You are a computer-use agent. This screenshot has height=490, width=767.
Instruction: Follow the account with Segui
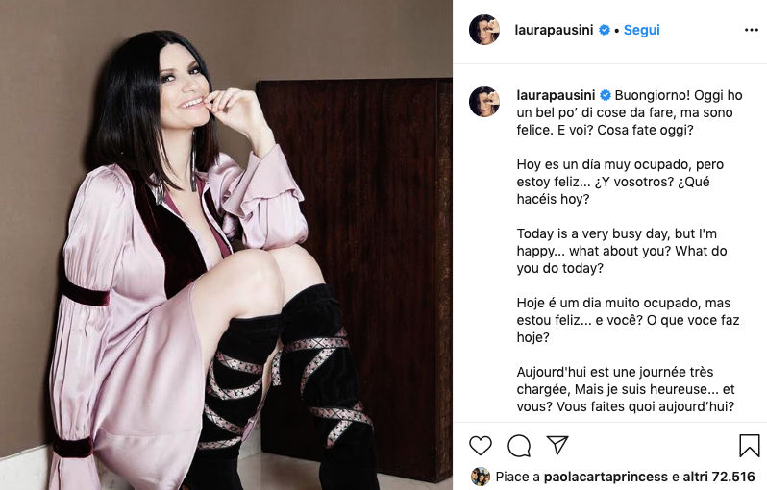[x=642, y=30]
